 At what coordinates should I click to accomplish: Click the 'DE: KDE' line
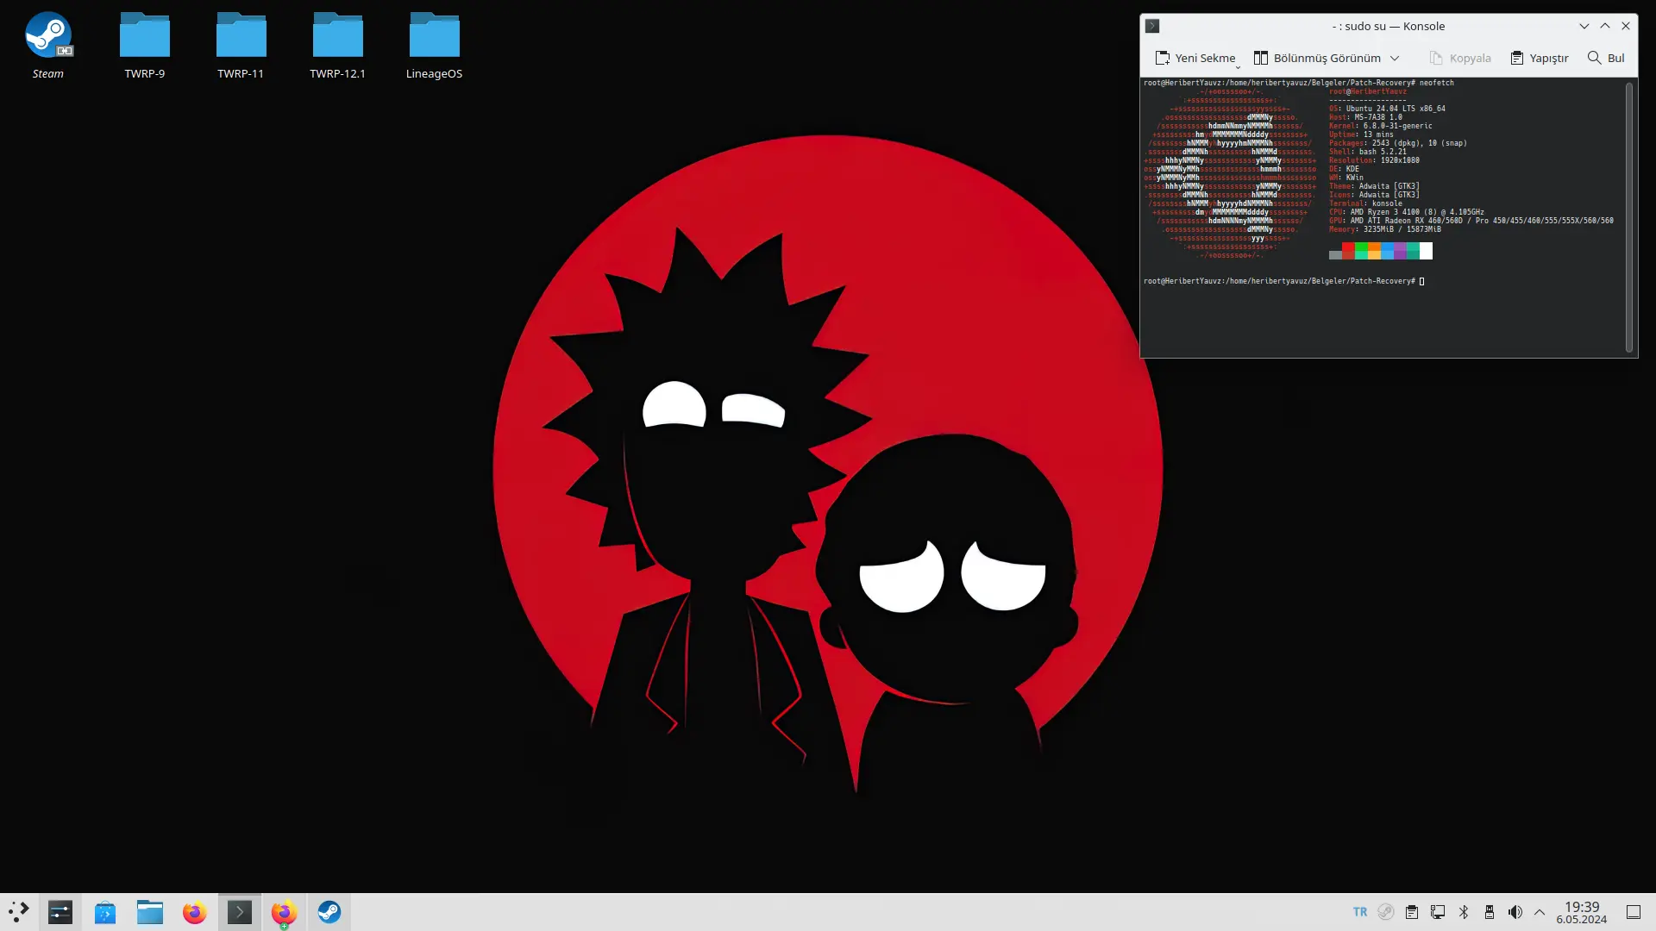(1344, 169)
